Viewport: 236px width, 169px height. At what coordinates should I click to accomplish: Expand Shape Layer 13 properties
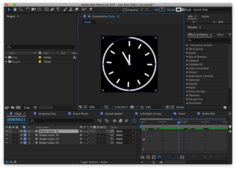(x=22, y=139)
